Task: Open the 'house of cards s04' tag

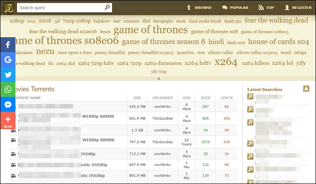Action: click(x=279, y=42)
